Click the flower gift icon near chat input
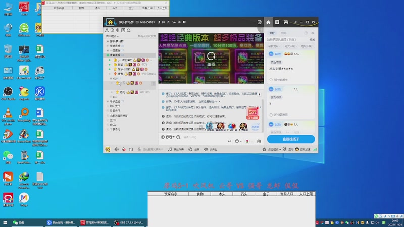 click(x=247, y=141)
